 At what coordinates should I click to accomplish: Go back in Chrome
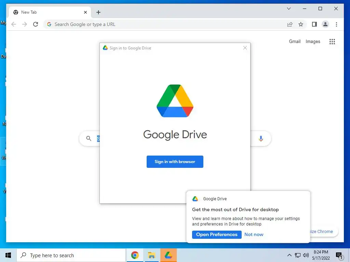(14, 24)
